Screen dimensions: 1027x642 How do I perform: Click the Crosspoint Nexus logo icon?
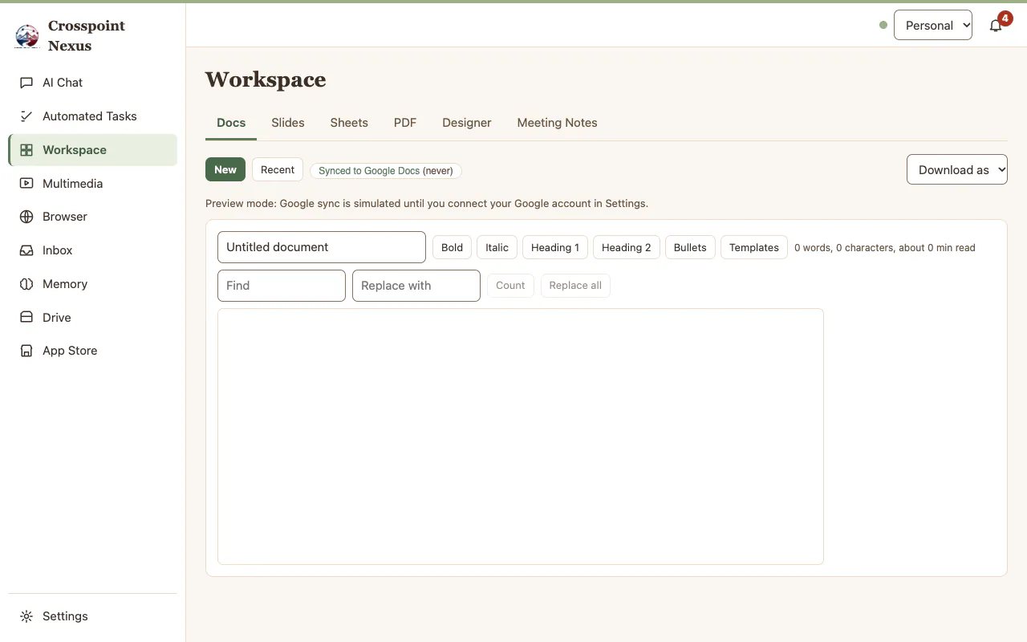point(27,36)
